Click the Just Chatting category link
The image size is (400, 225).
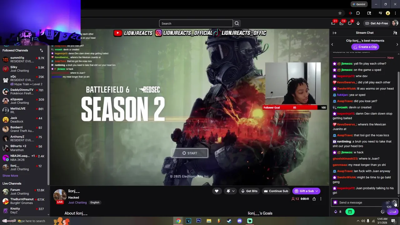(x=77, y=202)
